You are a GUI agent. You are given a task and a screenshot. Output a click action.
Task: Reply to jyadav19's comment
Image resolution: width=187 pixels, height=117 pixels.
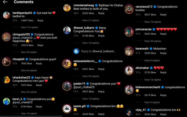click(x=101, y=92)
